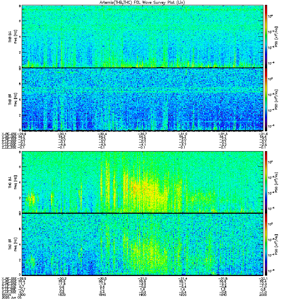281x300 pixels.
Task: Click the X_RE_GSE value -30.7
Action: (142, 134)
